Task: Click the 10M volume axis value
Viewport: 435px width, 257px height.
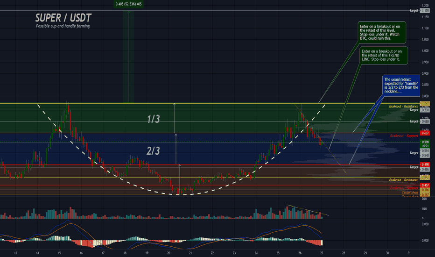Action: (x=424, y=209)
